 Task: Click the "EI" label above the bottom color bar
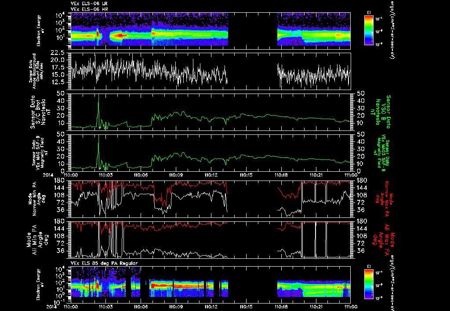369,267
